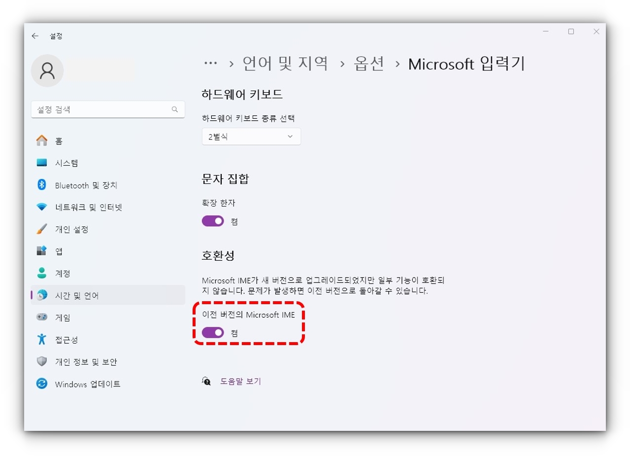Screen dimensions: 630x456
Task: Click the Windows 업데이트 sync icon
Action: pyautogui.click(x=42, y=384)
